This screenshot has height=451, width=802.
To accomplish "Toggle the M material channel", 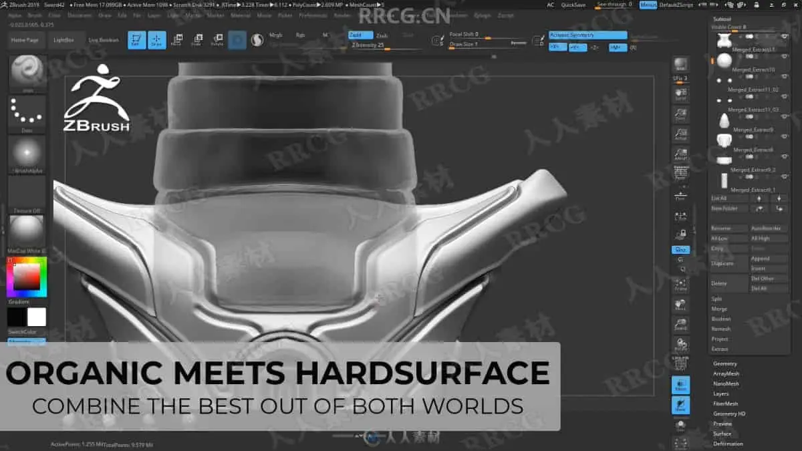I will (x=325, y=35).
